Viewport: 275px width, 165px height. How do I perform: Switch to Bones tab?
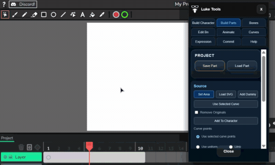[x=253, y=23]
